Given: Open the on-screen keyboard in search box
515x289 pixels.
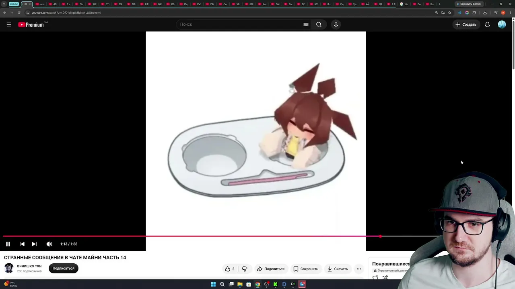Looking at the screenshot, I should (x=306, y=24).
